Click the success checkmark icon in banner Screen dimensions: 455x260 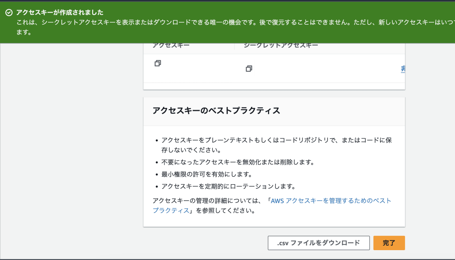[x=8, y=12]
